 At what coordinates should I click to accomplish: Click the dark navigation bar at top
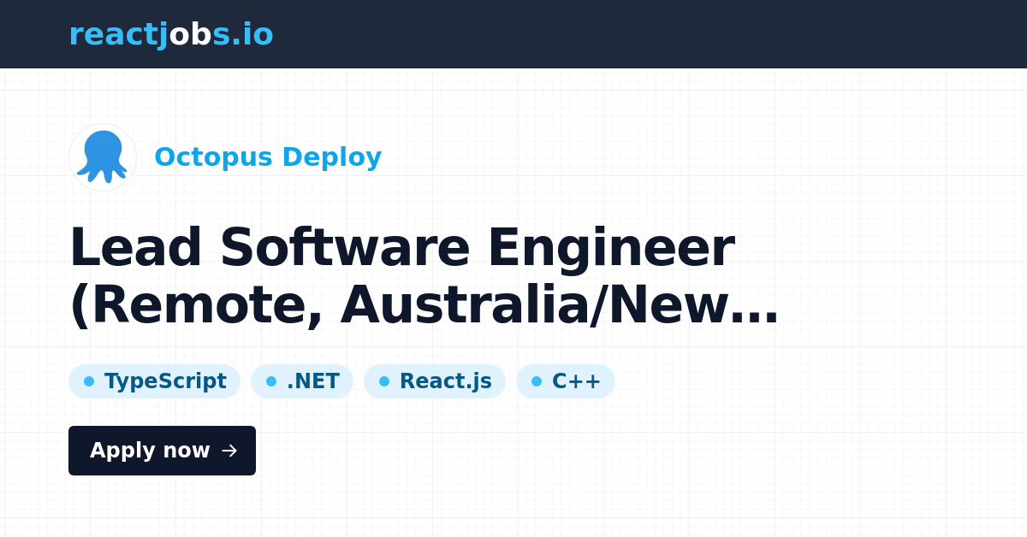[x=513, y=34]
